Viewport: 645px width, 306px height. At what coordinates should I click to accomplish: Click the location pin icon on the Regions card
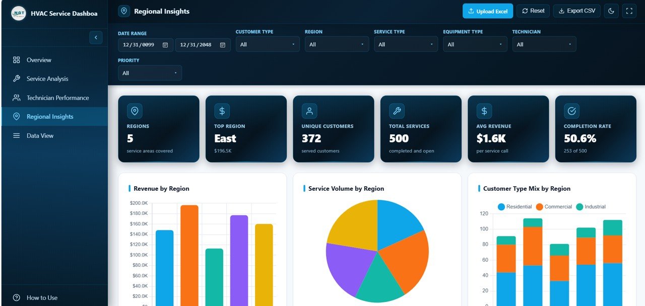click(134, 111)
